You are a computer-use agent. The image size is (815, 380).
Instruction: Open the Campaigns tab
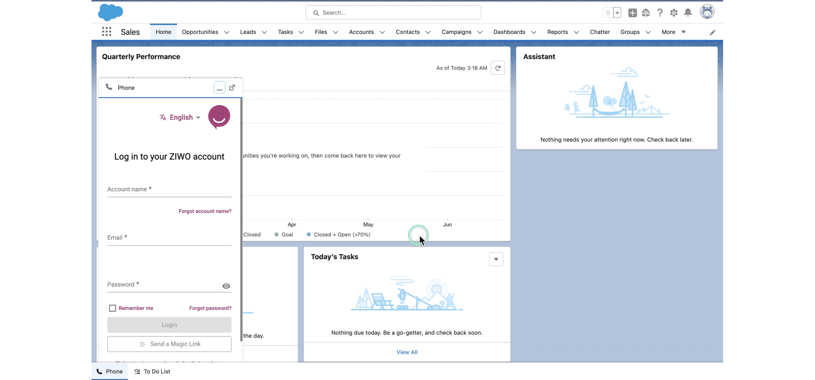[x=457, y=32]
